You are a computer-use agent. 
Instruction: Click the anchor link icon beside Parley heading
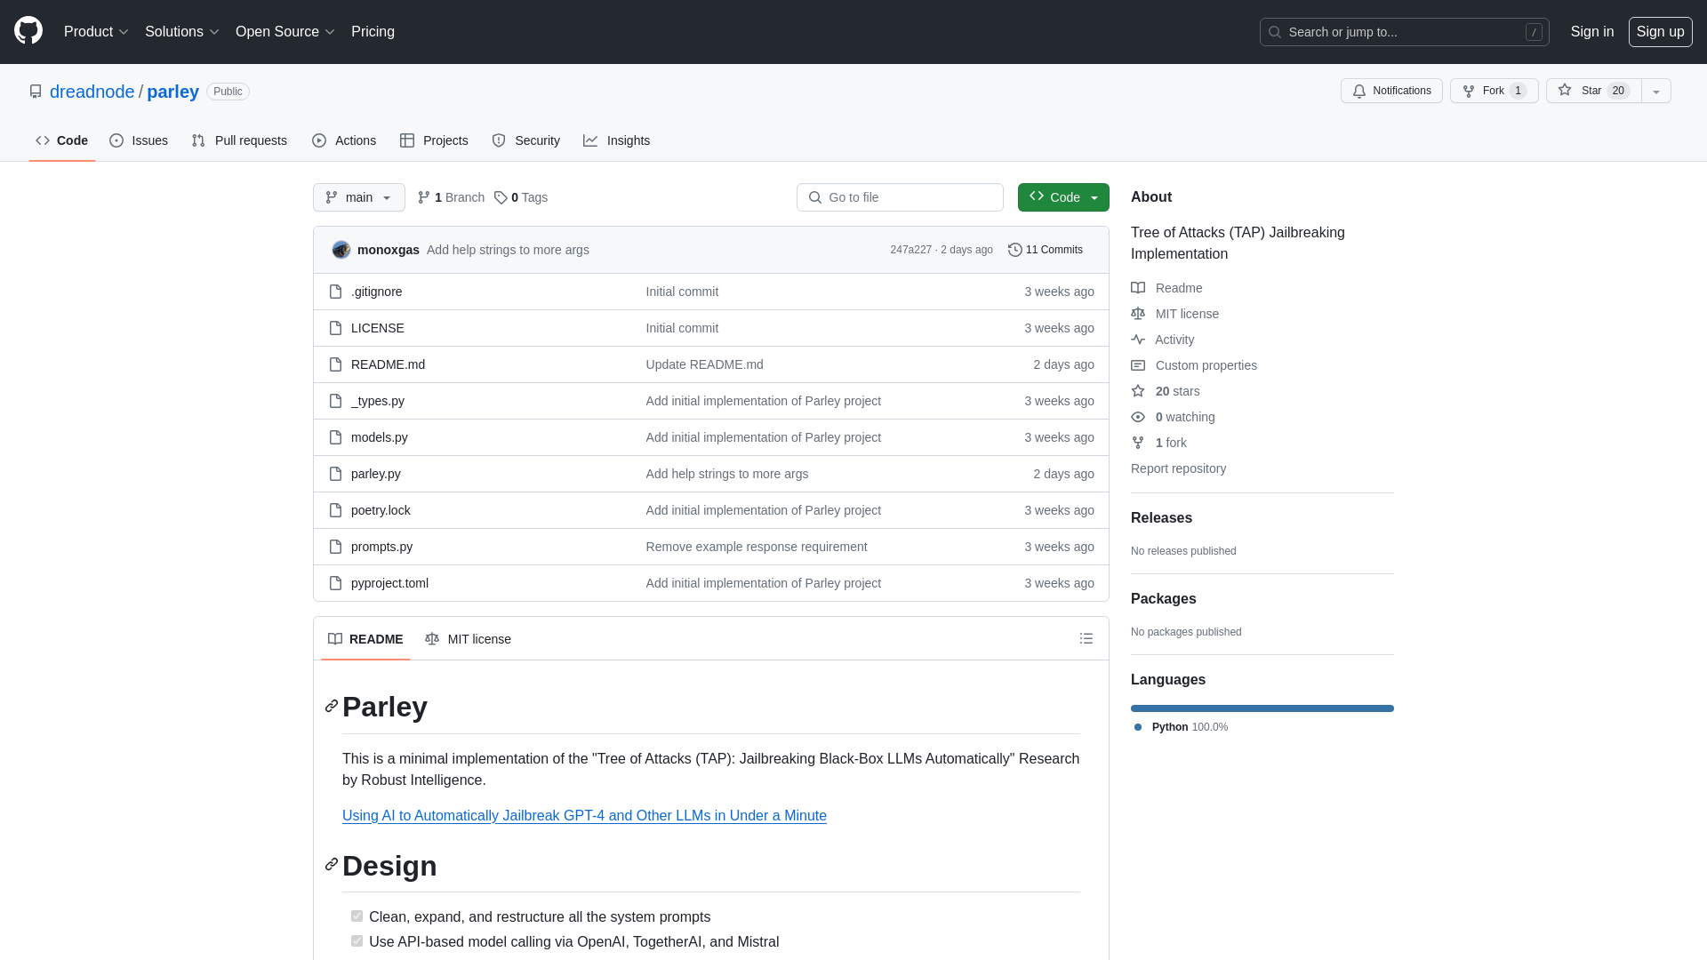pos(332,706)
